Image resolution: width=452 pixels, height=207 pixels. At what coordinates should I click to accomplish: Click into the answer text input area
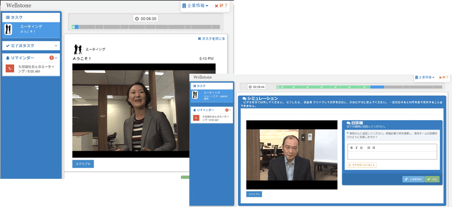pyautogui.click(x=392, y=155)
